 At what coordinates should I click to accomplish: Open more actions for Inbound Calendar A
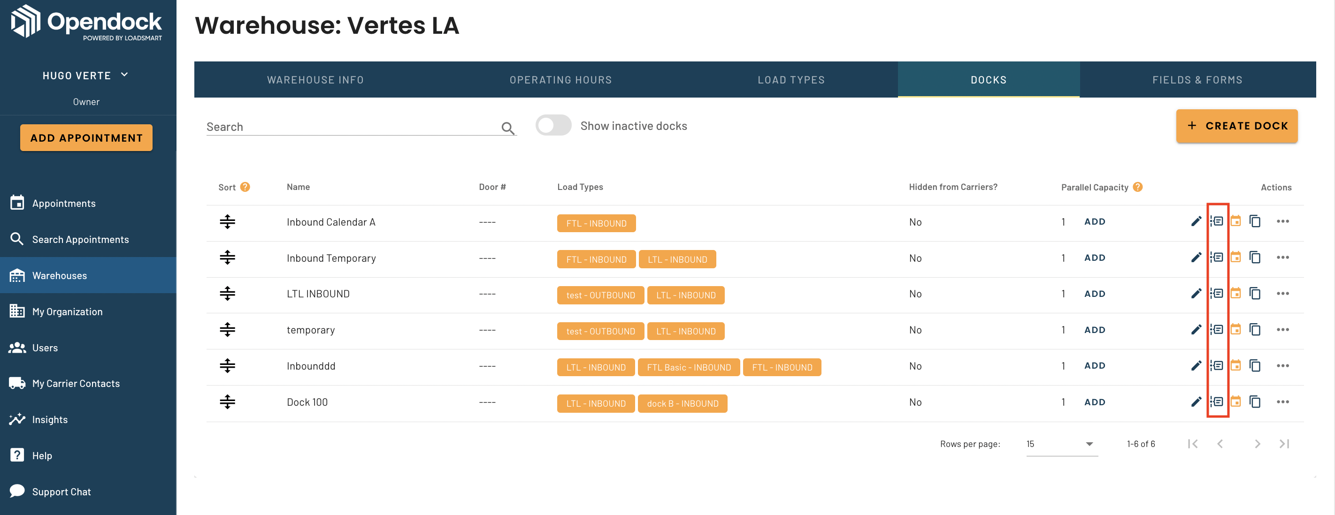[1282, 221]
